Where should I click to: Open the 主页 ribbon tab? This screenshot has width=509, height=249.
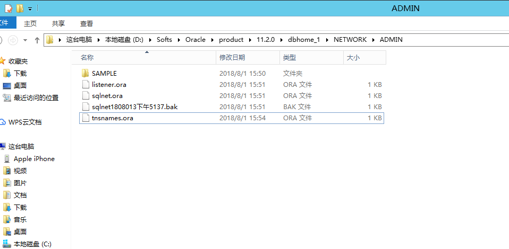[x=30, y=23]
